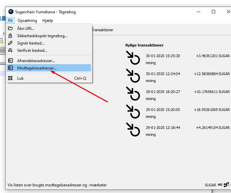
Task: Choose Åbn URI... menu entry
Action: pyautogui.click(x=49, y=28)
